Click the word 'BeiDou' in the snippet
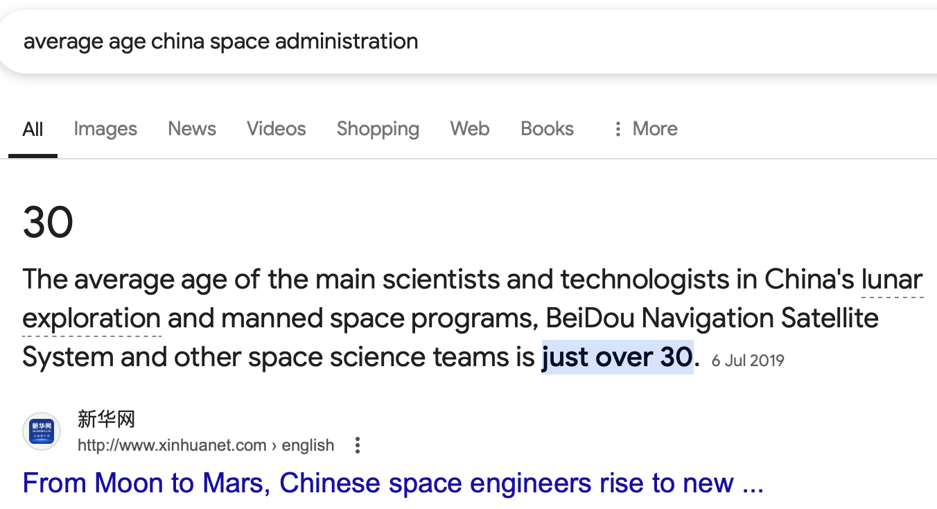 tap(590, 318)
